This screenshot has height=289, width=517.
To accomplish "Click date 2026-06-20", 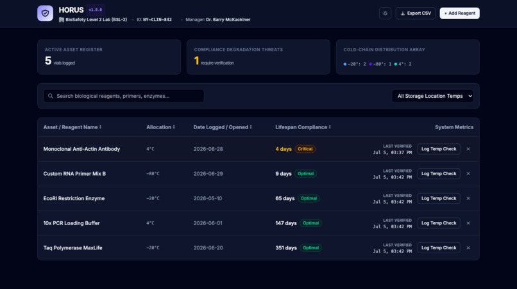I will point(208,247).
